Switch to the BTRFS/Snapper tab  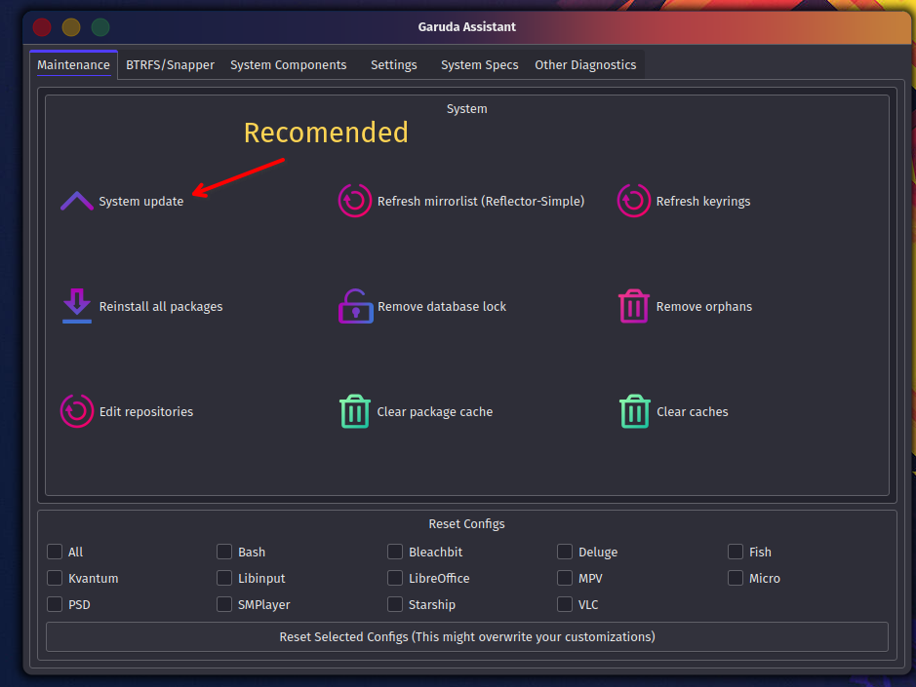coord(170,65)
